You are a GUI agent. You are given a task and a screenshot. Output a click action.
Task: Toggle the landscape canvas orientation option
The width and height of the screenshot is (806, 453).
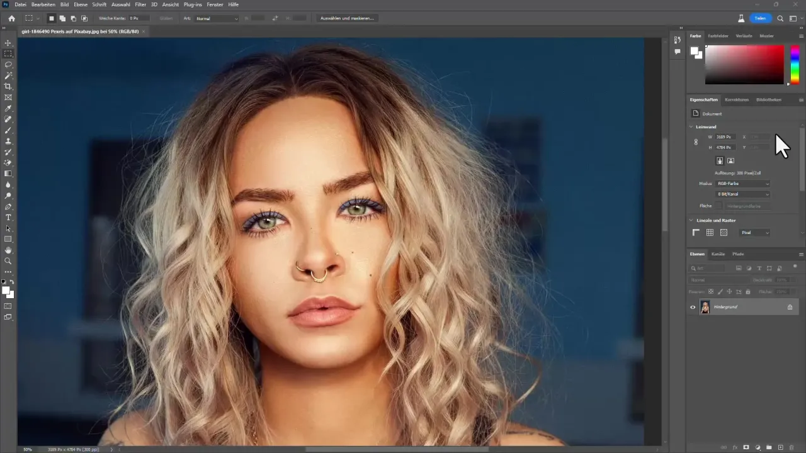(730, 160)
